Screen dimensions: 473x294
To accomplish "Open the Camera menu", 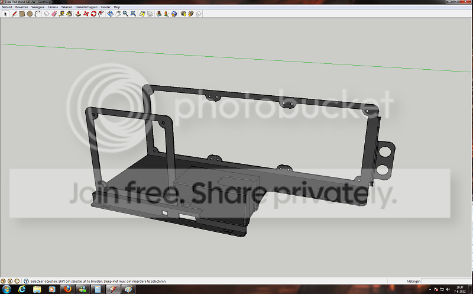I will [53, 7].
